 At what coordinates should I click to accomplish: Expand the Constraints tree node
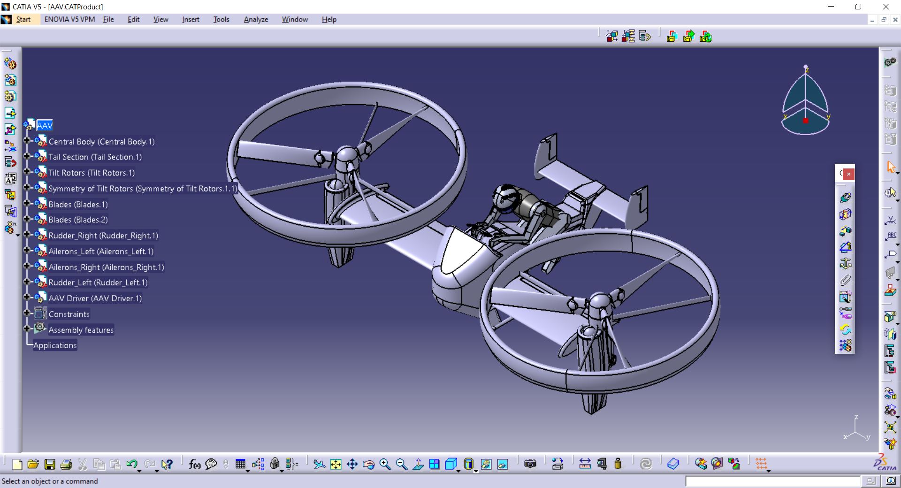click(x=27, y=313)
